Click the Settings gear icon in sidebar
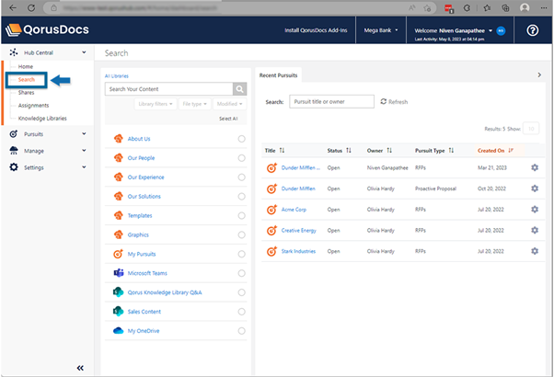 click(x=14, y=167)
